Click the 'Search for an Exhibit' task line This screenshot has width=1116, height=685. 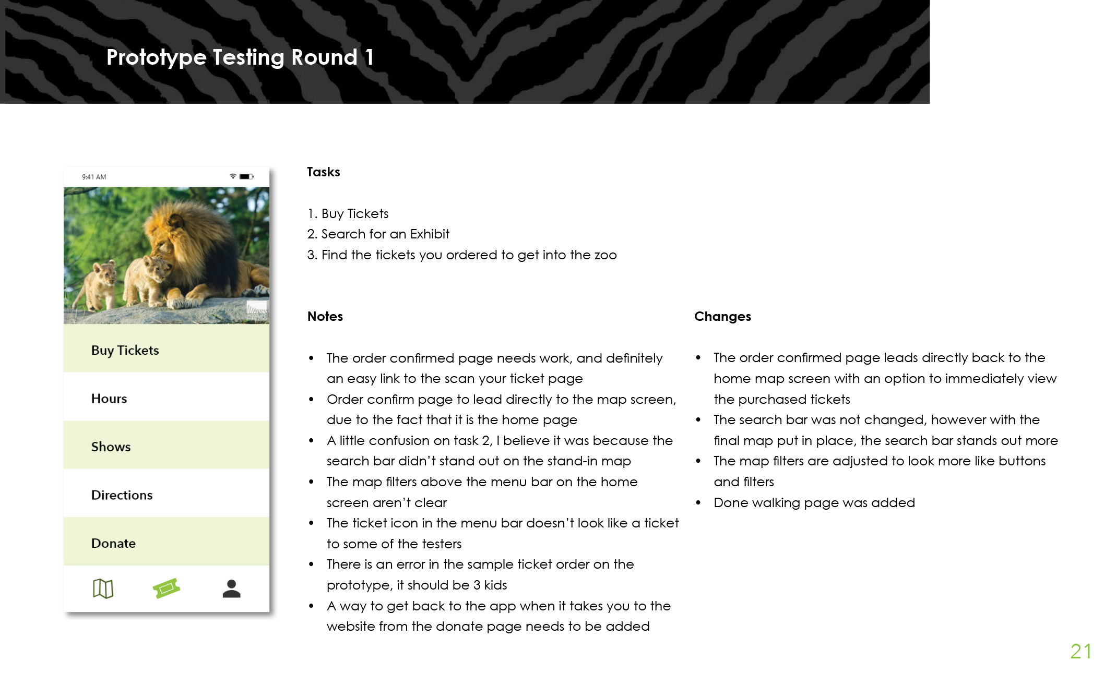(x=385, y=234)
